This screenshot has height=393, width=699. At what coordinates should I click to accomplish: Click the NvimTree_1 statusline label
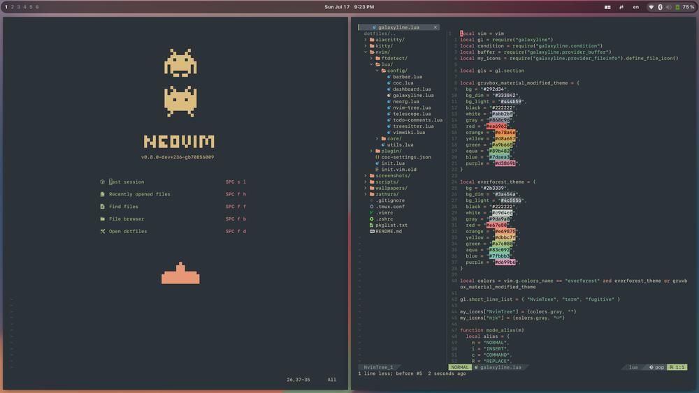[x=378, y=367]
